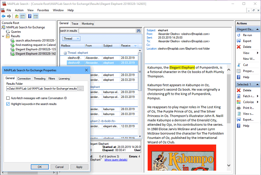Click the message body scroll down arrow
Image resolution: width=261 pixels, height=175 pixels.
229,165
